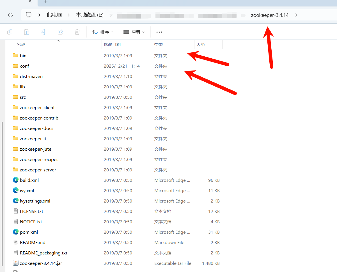
Task: Click Edge icon of pom.xml
Action: pos(16,232)
